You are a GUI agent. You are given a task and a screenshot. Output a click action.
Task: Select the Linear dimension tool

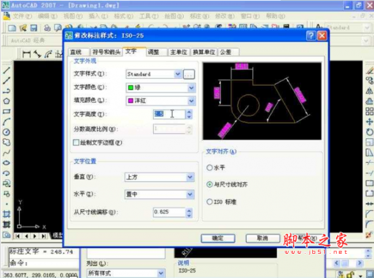point(26,54)
